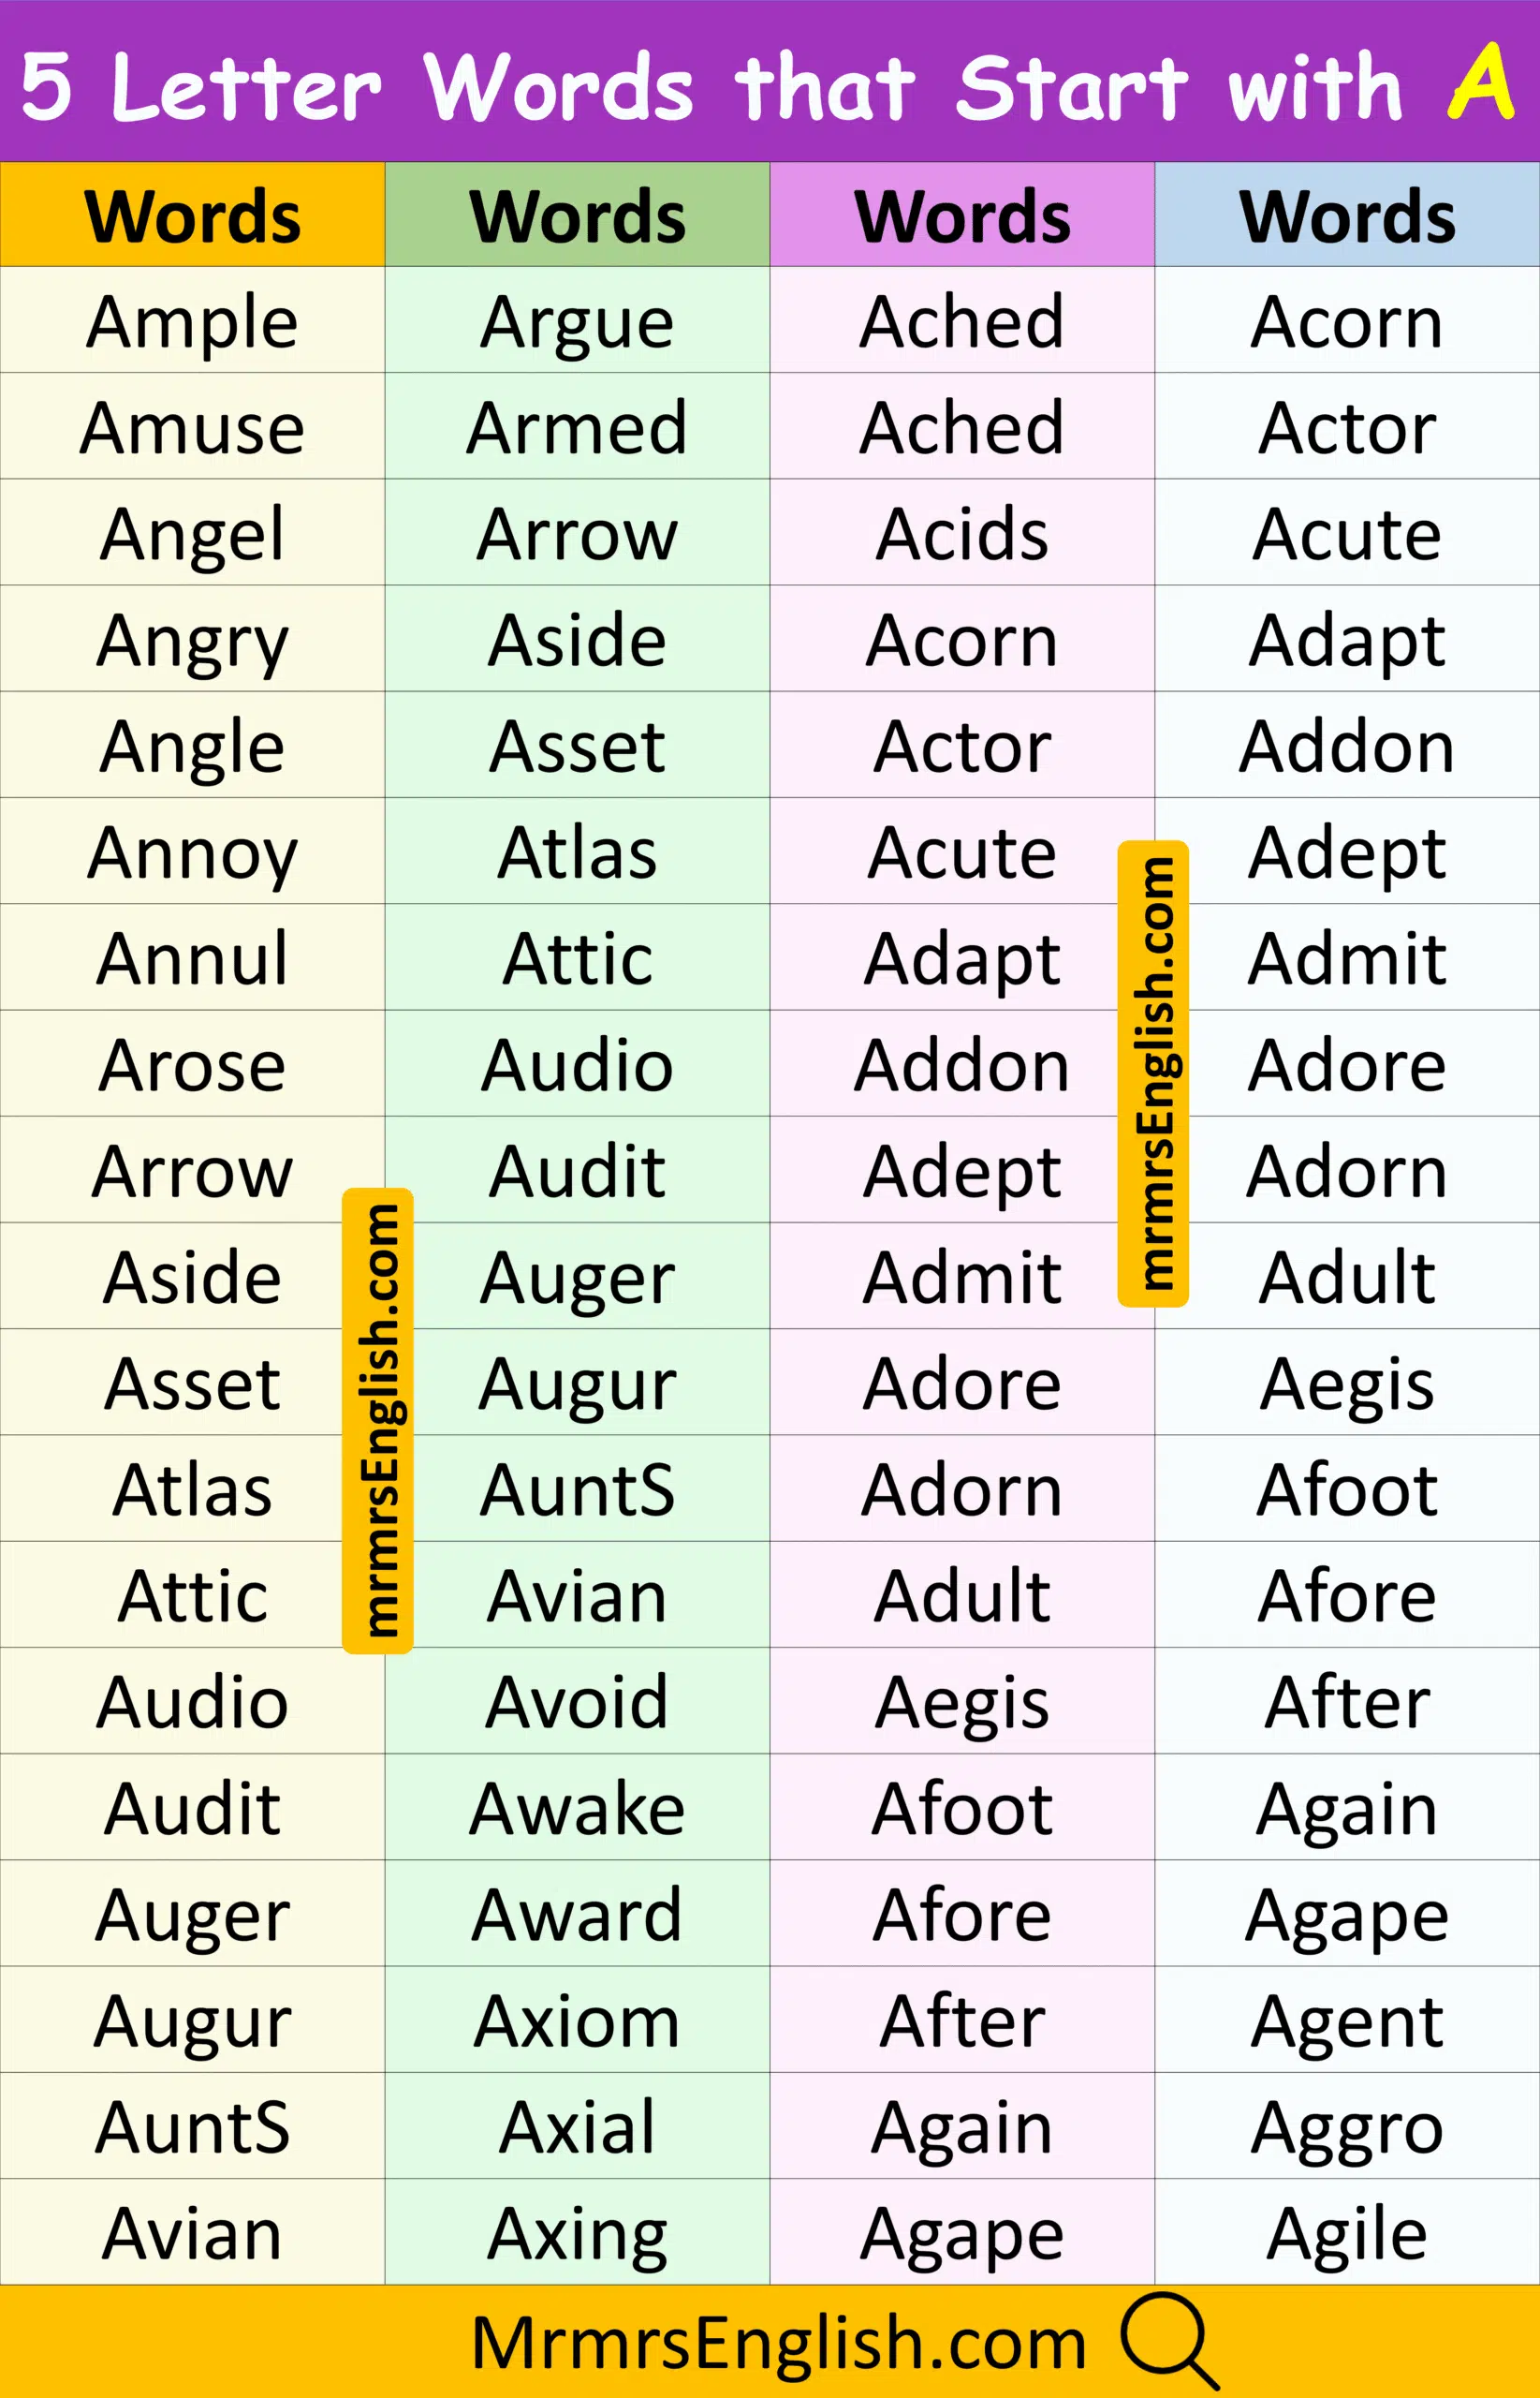Click the word Awake
This screenshot has height=2398, width=1540.
[577, 1809]
